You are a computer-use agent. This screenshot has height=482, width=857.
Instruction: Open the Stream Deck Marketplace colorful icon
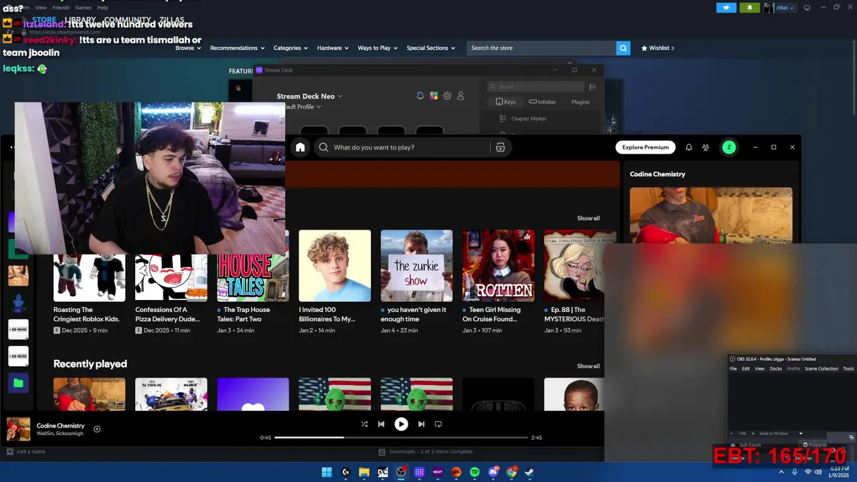tap(434, 96)
